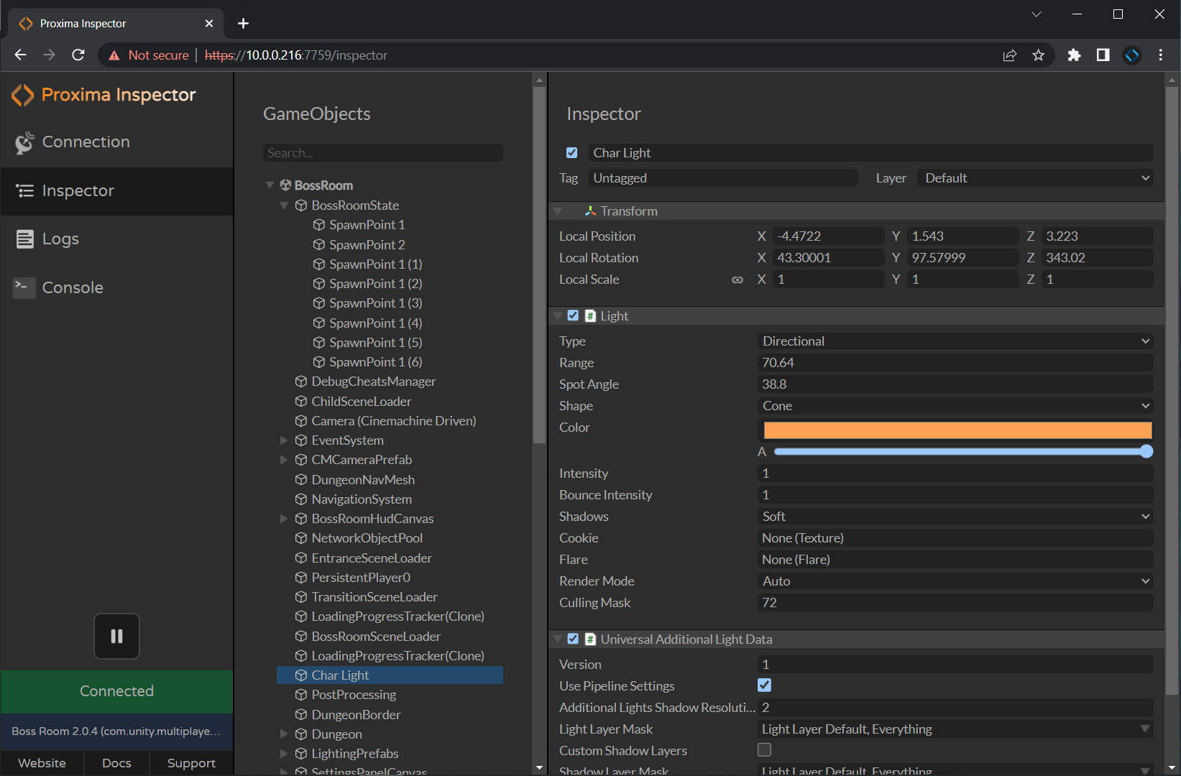Viewport: 1181px width, 776px height.
Task: Disable the Light component checkbox
Action: coord(573,315)
